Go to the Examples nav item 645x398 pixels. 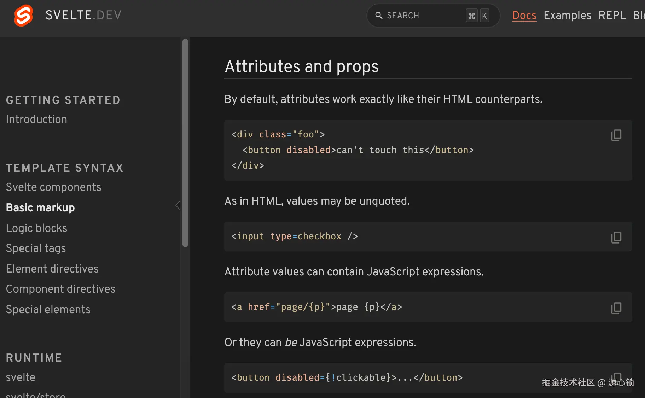coord(567,16)
